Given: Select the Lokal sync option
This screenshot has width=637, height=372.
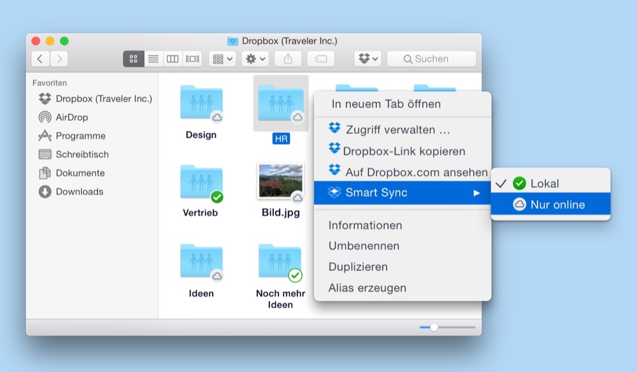Looking at the screenshot, I should coord(544,183).
